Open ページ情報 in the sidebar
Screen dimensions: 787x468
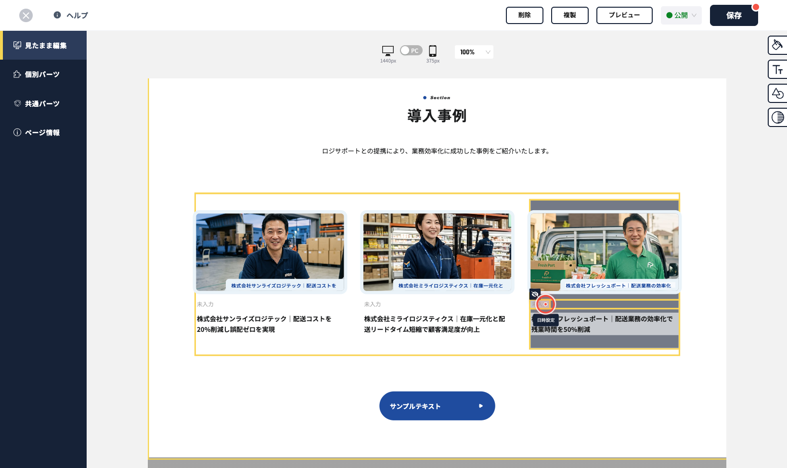tap(43, 132)
